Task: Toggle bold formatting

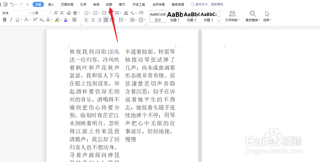Action: [x=5, y=20]
